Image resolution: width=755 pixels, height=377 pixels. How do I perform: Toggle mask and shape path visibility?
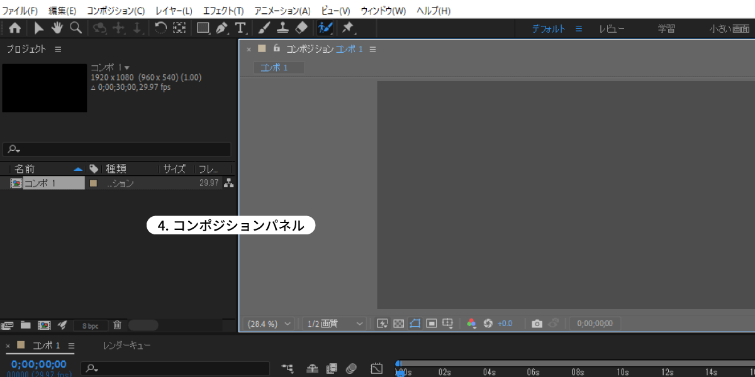click(x=415, y=324)
